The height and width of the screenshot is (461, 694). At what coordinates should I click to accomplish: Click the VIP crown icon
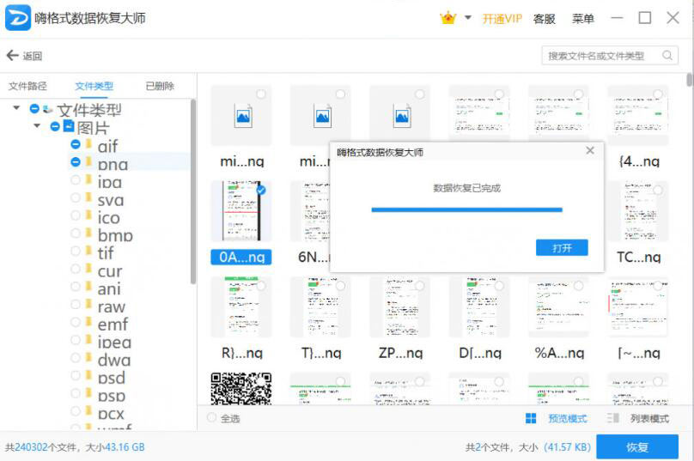pos(447,18)
